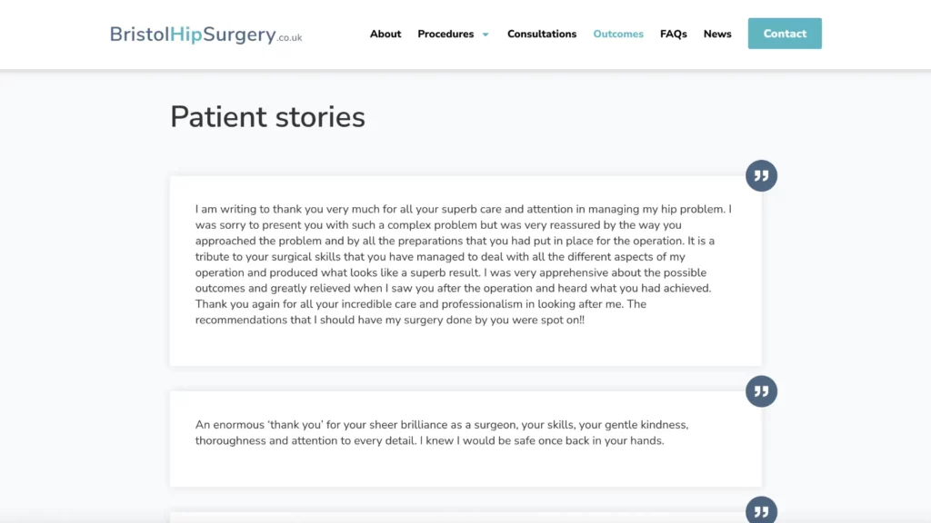The height and width of the screenshot is (523, 931).
Task: Open the About page
Action: click(x=385, y=34)
